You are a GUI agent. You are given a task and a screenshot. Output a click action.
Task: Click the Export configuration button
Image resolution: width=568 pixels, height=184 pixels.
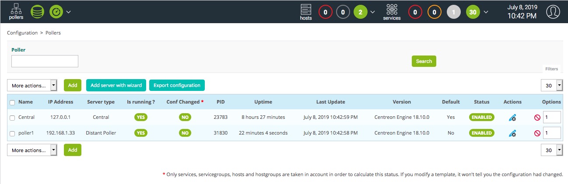[x=177, y=85]
